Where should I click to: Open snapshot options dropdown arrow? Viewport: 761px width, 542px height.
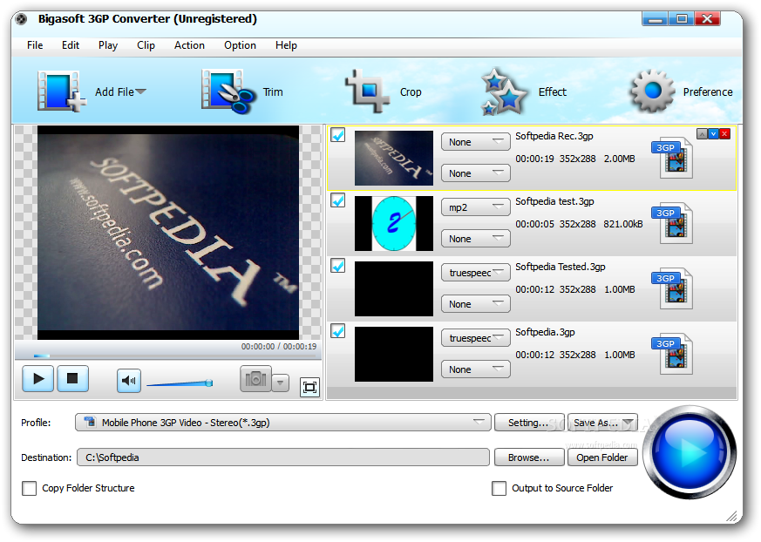pos(281,383)
